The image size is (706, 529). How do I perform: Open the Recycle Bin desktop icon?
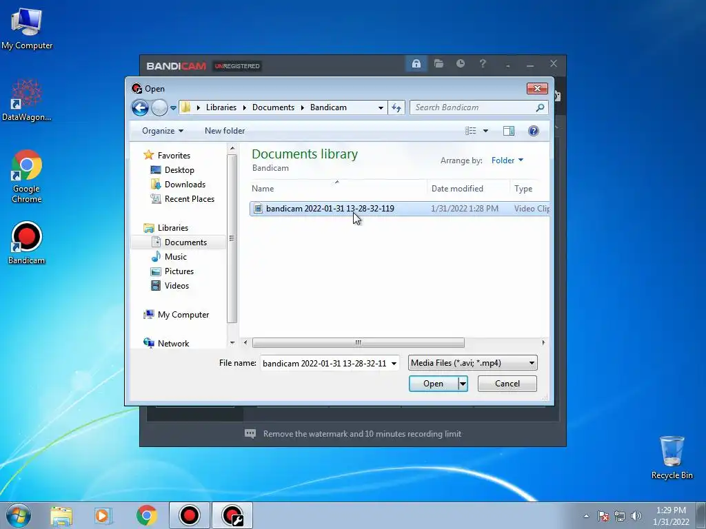click(x=672, y=457)
